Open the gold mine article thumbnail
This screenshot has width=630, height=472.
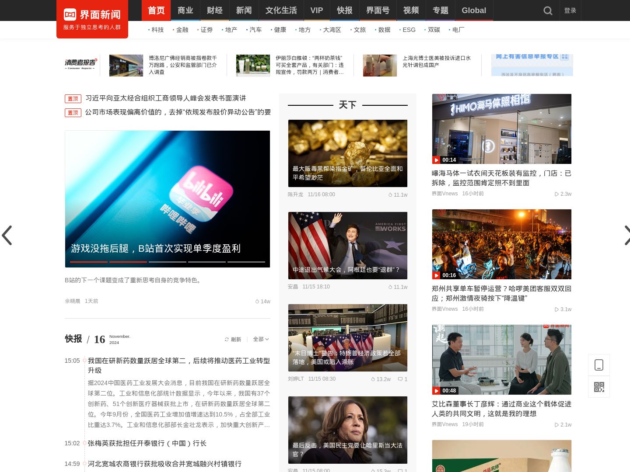[348, 153]
